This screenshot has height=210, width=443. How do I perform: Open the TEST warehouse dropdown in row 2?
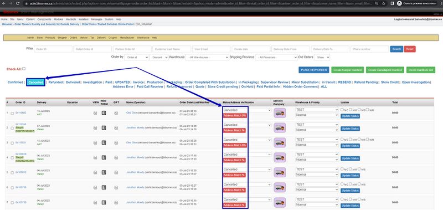coord(317,125)
